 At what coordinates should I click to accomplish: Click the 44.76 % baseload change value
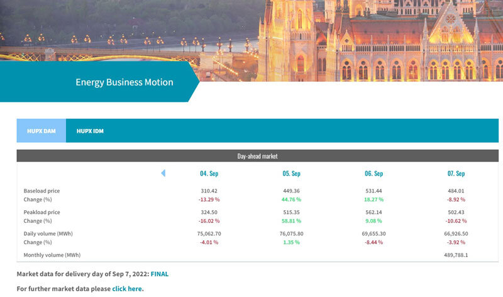coord(292,199)
